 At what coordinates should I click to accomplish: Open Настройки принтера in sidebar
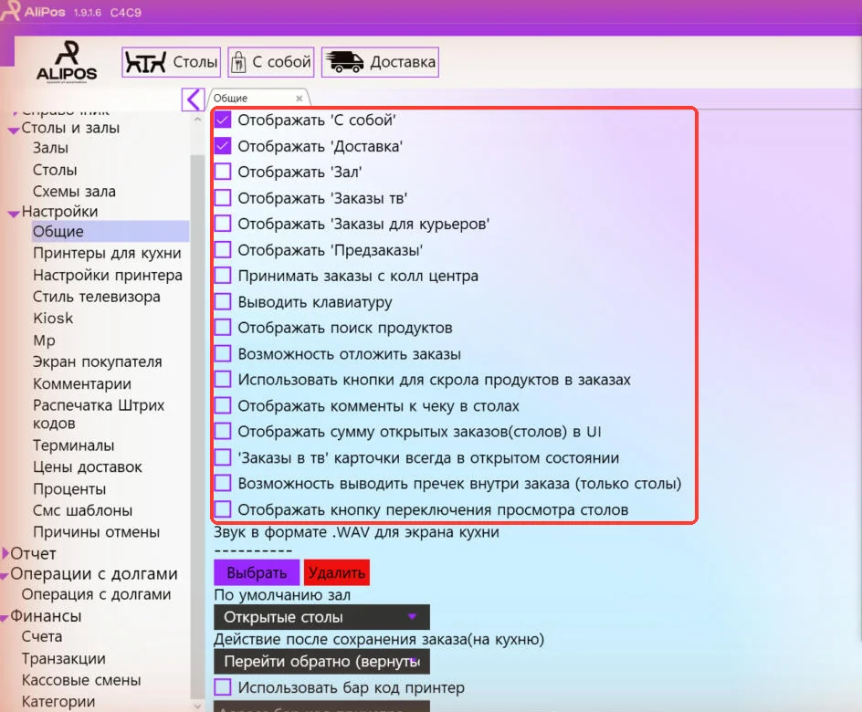[x=107, y=275]
